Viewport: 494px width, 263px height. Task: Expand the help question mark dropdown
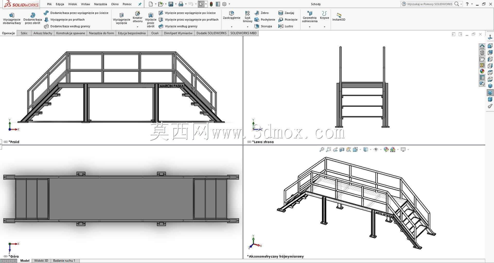pos(472,4)
